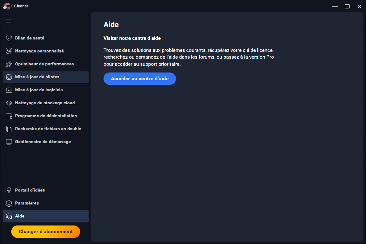Click the laptop icon for Mise à jour de logiciels

9,90
